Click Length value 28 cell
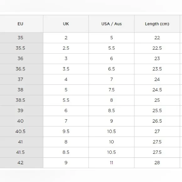Viewport: 182px width, 182px height. coord(157,163)
